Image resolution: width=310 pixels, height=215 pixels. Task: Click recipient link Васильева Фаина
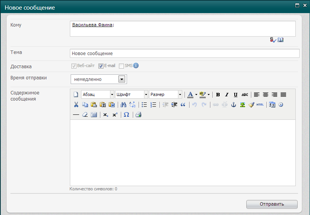(92, 25)
